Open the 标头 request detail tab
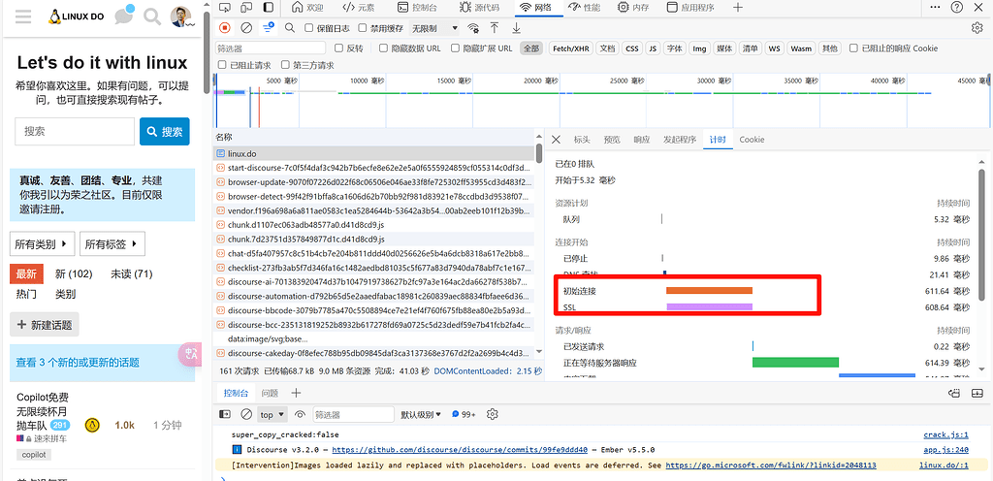The height and width of the screenshot is (481, 993). click(582, 140)
